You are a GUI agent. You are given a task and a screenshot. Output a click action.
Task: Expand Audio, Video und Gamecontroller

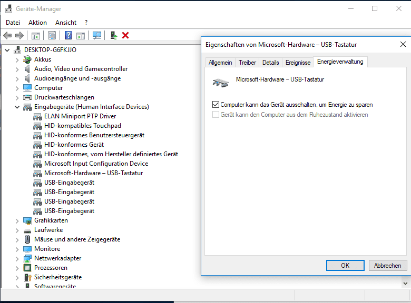pyautogui.click(x=17, y=69)
